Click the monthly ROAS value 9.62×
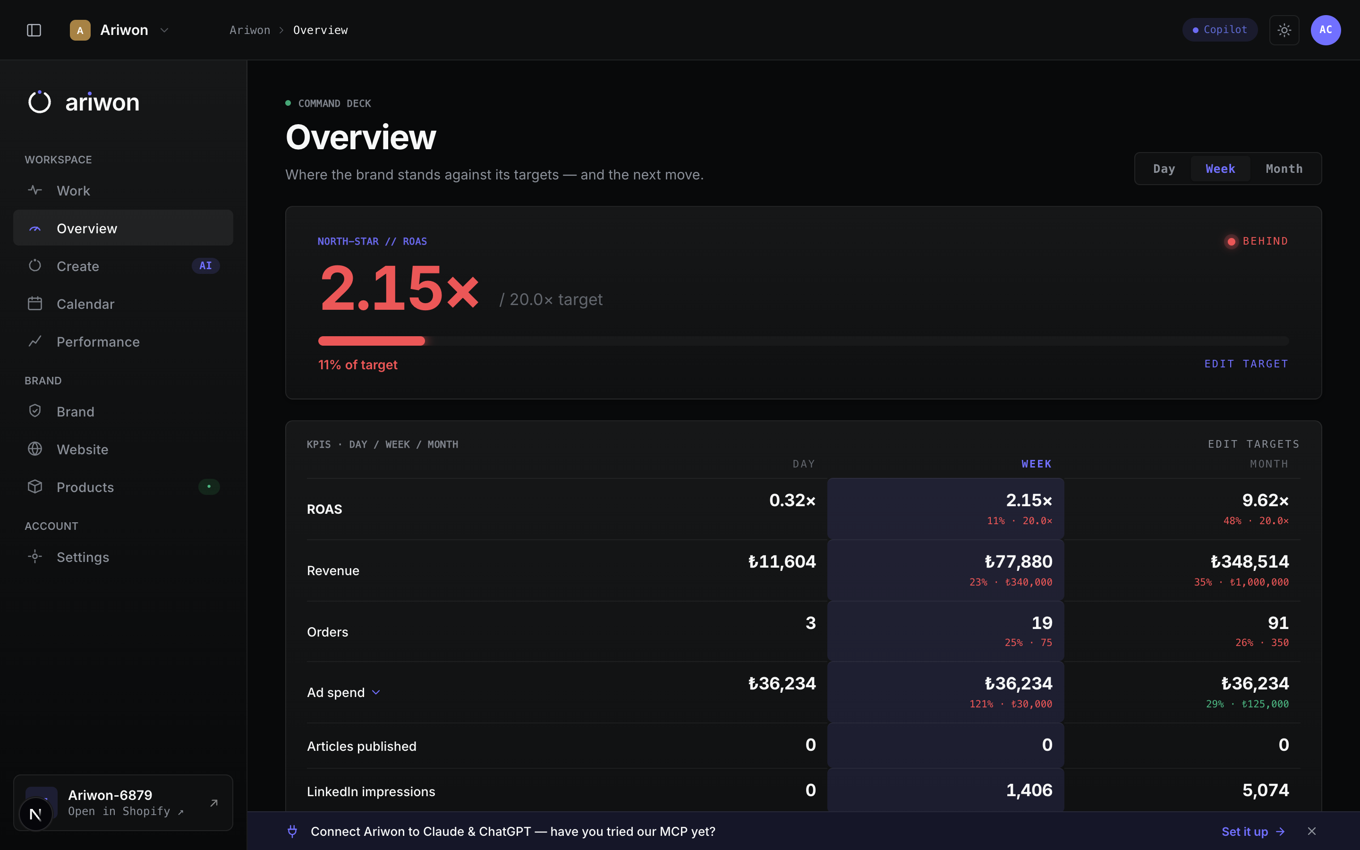This screenshot has height=850, width=1360. point(1265,500)
